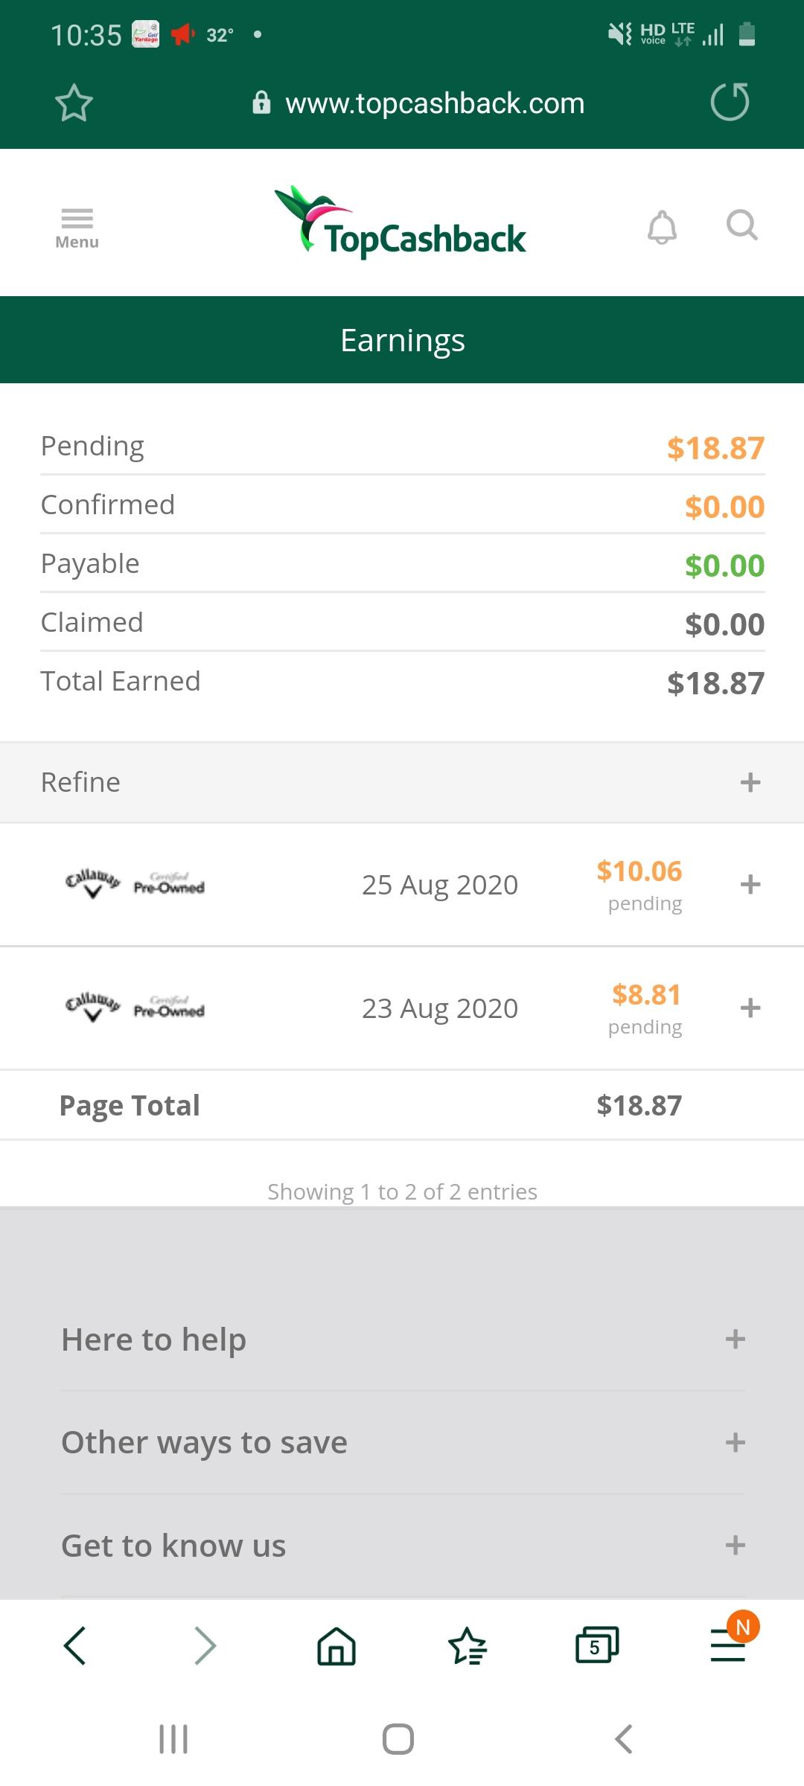Expand Other ways to save section
Viewport: 804px width, 1786px height.
point(735,1442)
